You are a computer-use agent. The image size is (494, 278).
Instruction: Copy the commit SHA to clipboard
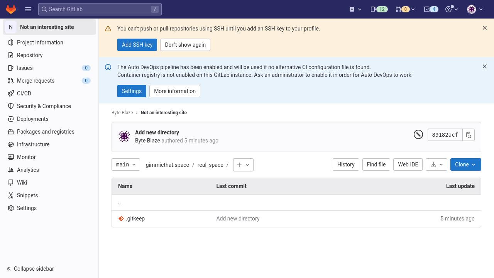coord(469,135)
